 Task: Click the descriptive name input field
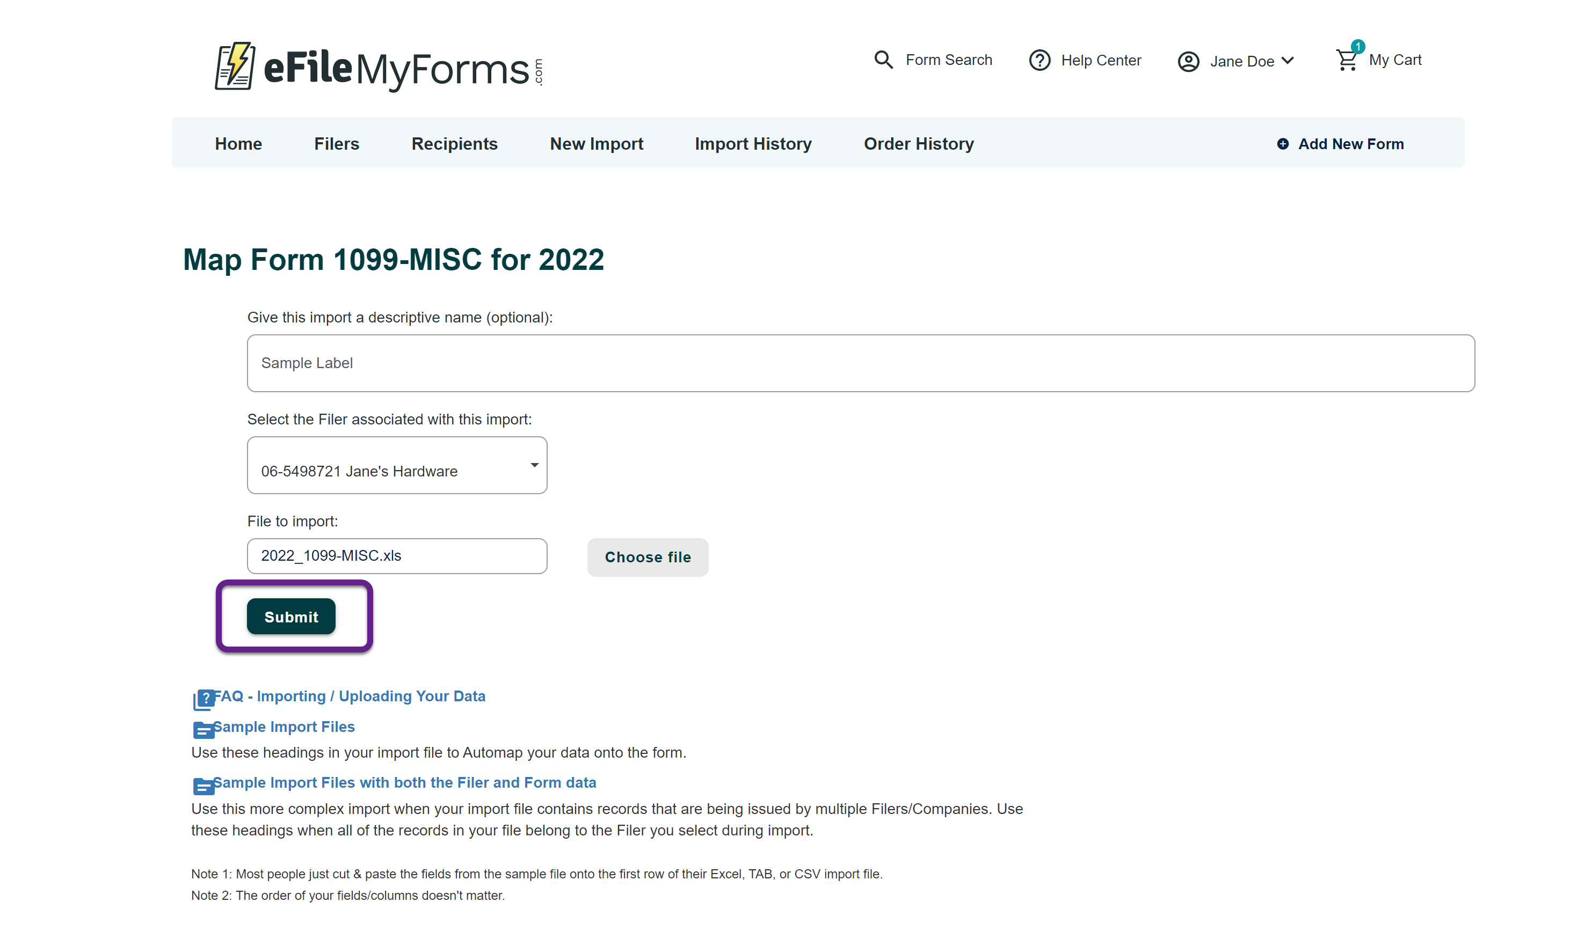[860, 363]
